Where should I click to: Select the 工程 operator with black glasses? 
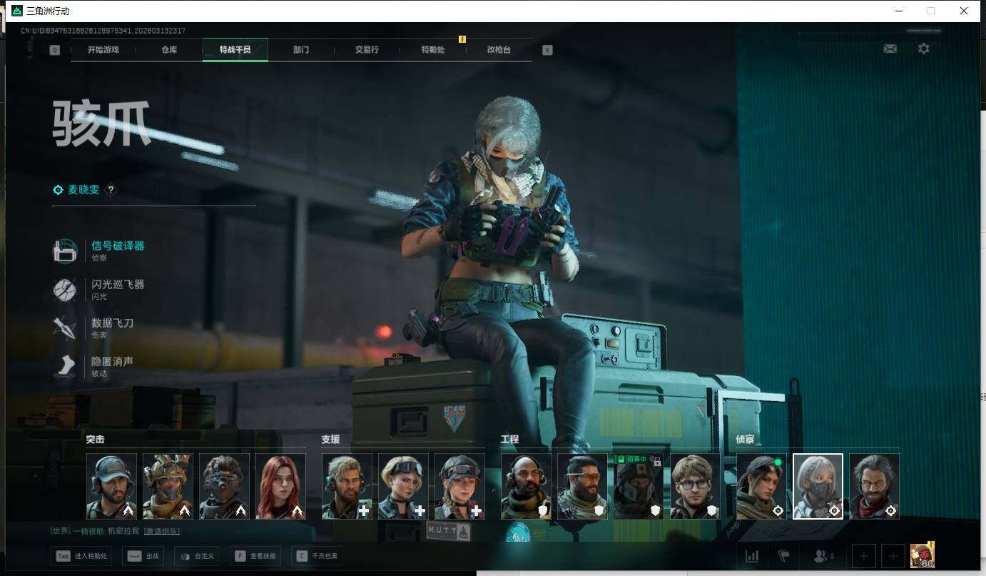[x=695, y=486]
